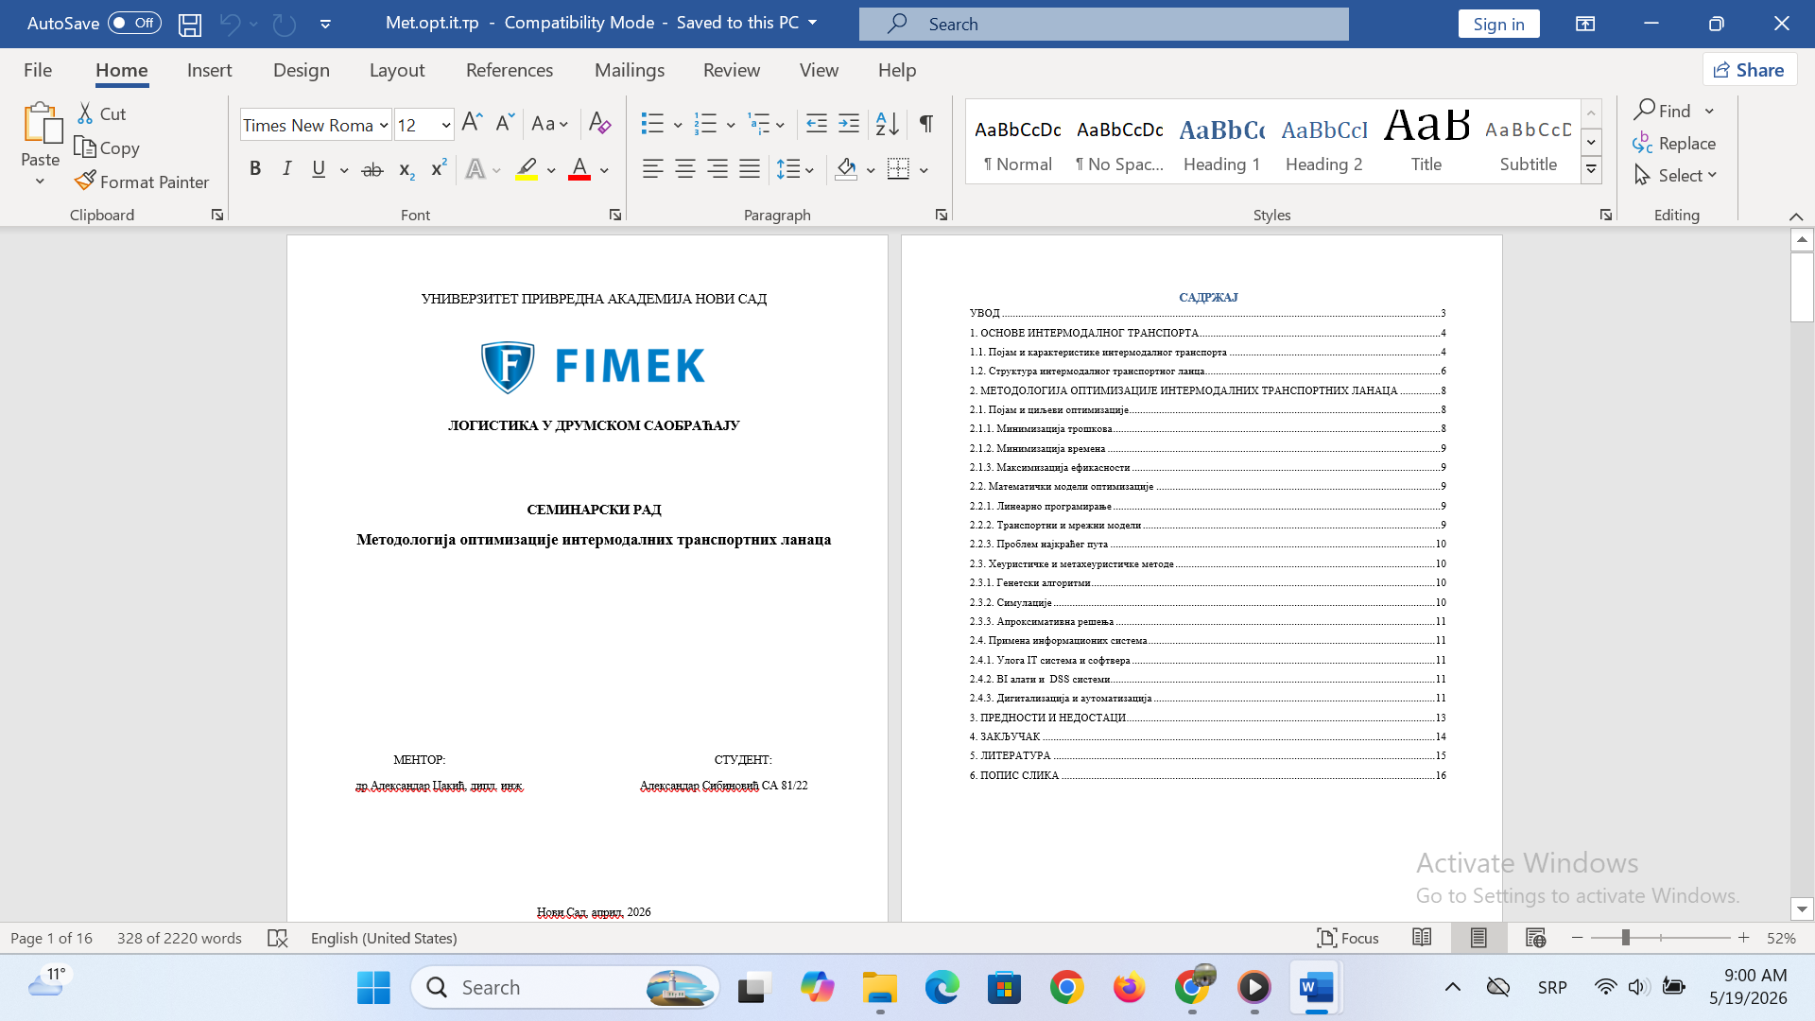Expand the Paste options arrow
The image size is (1815, 1021).
(x=40, y=182)
